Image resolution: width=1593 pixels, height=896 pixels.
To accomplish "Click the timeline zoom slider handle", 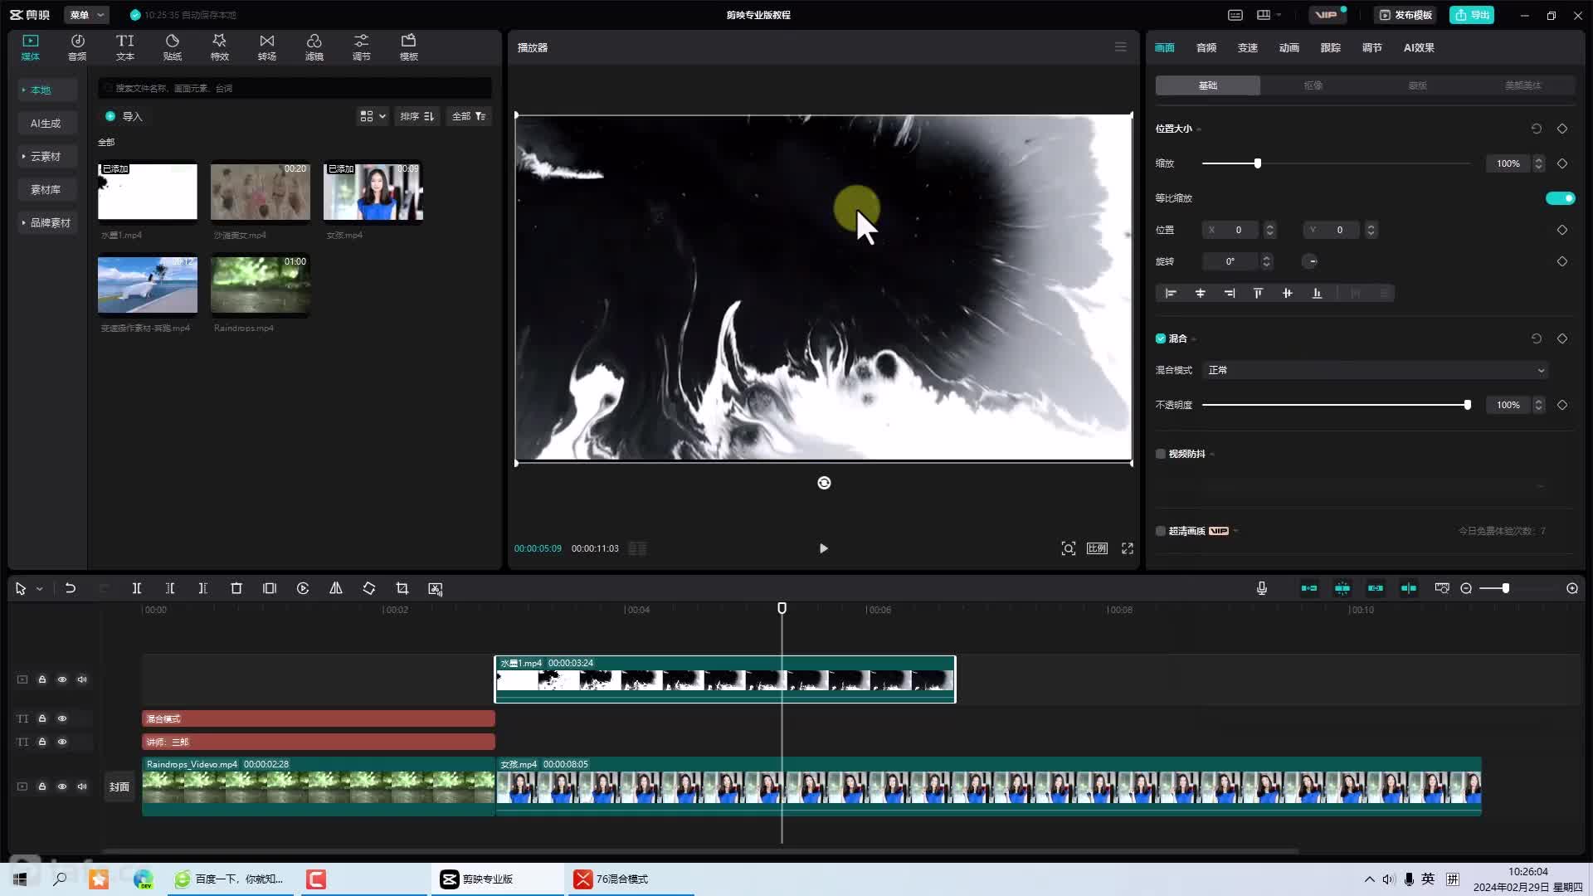I will coord(1506,588).
